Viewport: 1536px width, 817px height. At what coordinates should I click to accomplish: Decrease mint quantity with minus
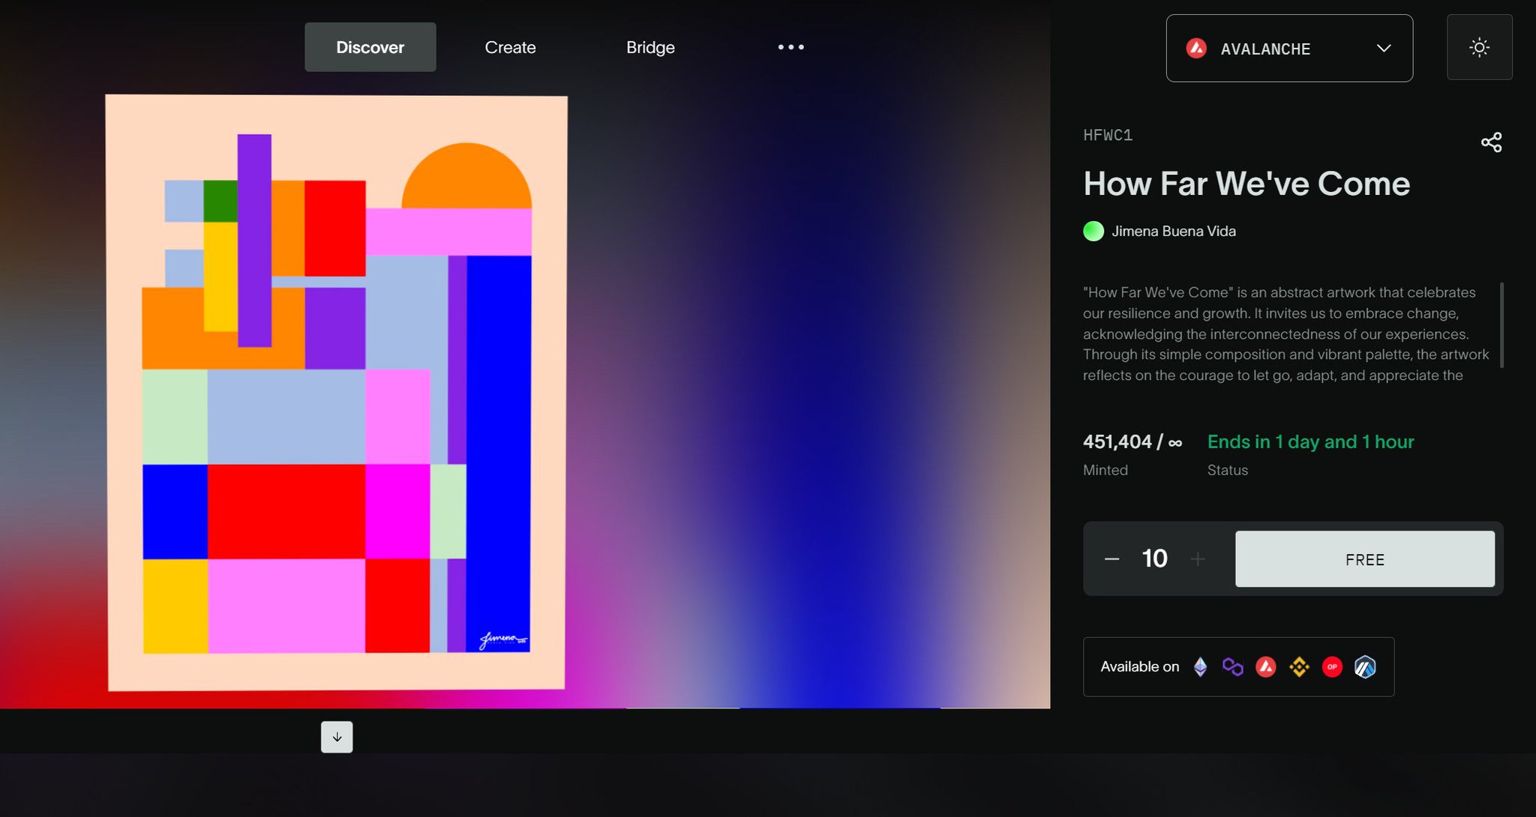(x=1111, y=559)
